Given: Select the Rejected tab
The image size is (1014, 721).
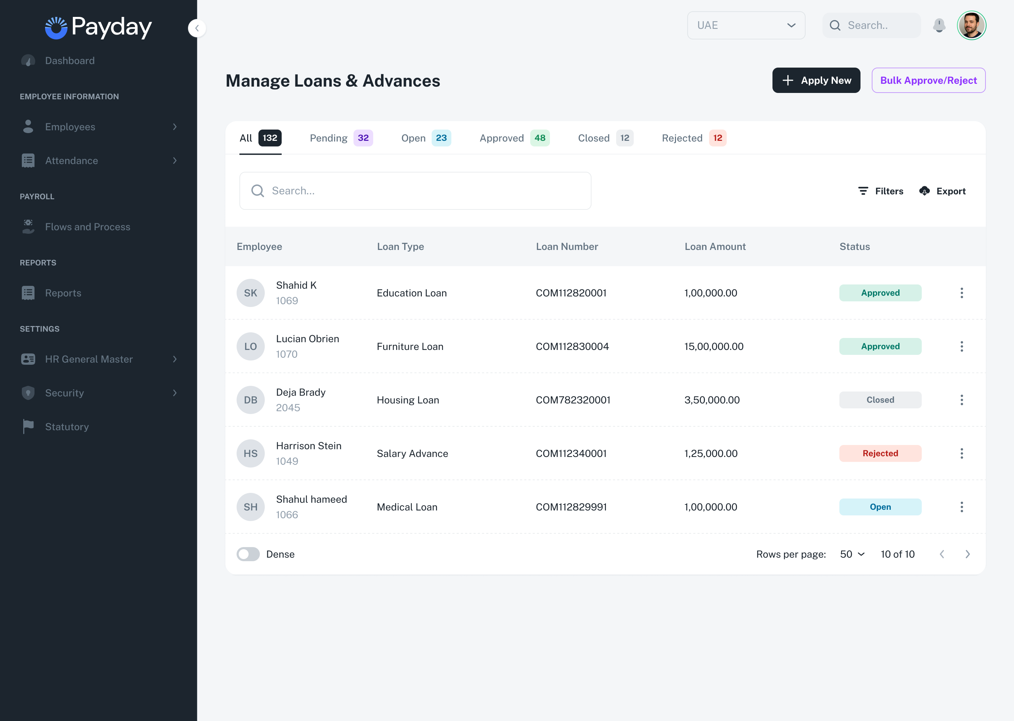Looking at the screenshot, I should (x=693, y=138).
